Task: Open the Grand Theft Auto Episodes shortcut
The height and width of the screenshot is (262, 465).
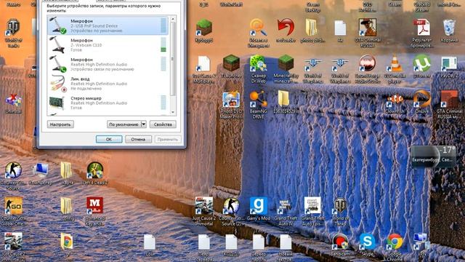Action: pos(312,212)
